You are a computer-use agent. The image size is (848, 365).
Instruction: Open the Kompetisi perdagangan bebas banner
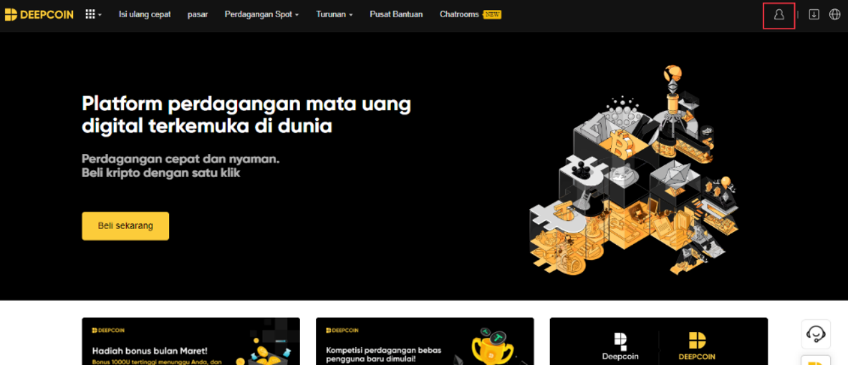click(x=425, y=341)
